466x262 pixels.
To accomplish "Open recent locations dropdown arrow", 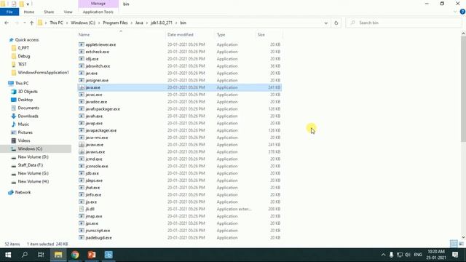I will click(24, 23).
